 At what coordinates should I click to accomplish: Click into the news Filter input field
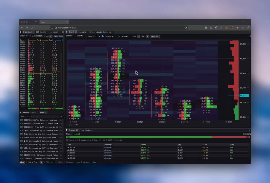(x=45, y=117)
